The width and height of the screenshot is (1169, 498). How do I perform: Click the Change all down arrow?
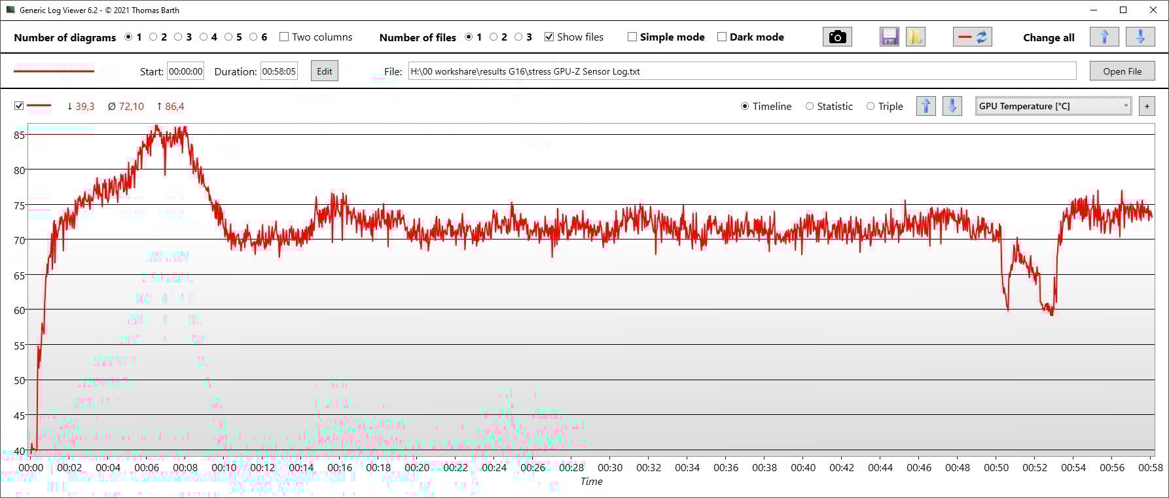pos(1140,37)
